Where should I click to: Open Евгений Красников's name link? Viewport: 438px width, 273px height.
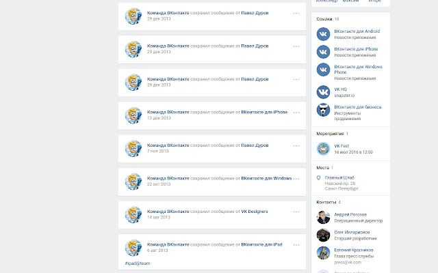tap(354, 250)
